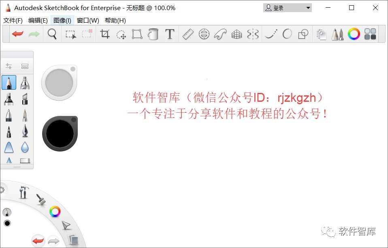The height and width of the screenshot is (248, 388).
Task: Select the Text tool
Action: 170,34
